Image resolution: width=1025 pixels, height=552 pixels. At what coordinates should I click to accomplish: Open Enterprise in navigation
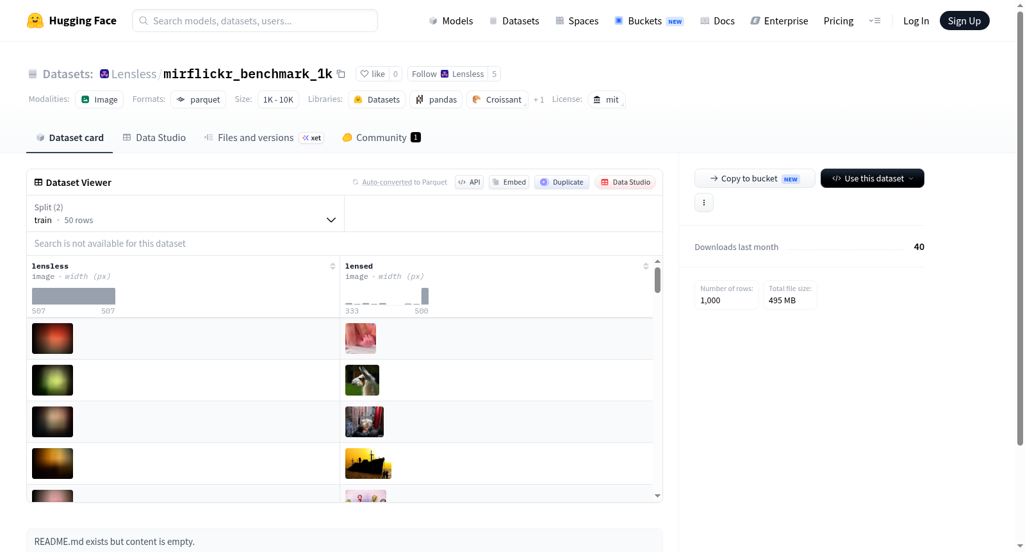[x=779, y=21]
